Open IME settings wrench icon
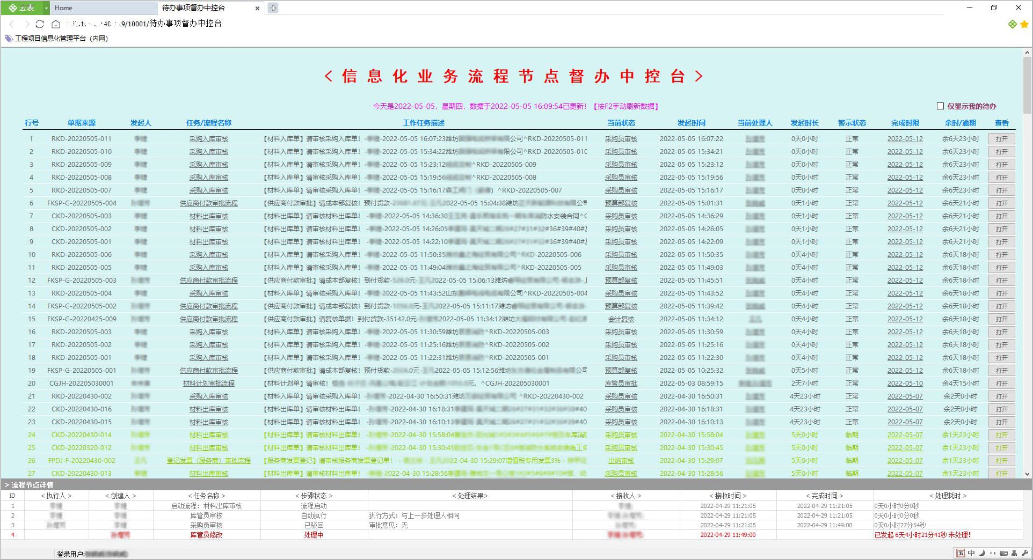Screen dimensions: 1033x560 1024,553
